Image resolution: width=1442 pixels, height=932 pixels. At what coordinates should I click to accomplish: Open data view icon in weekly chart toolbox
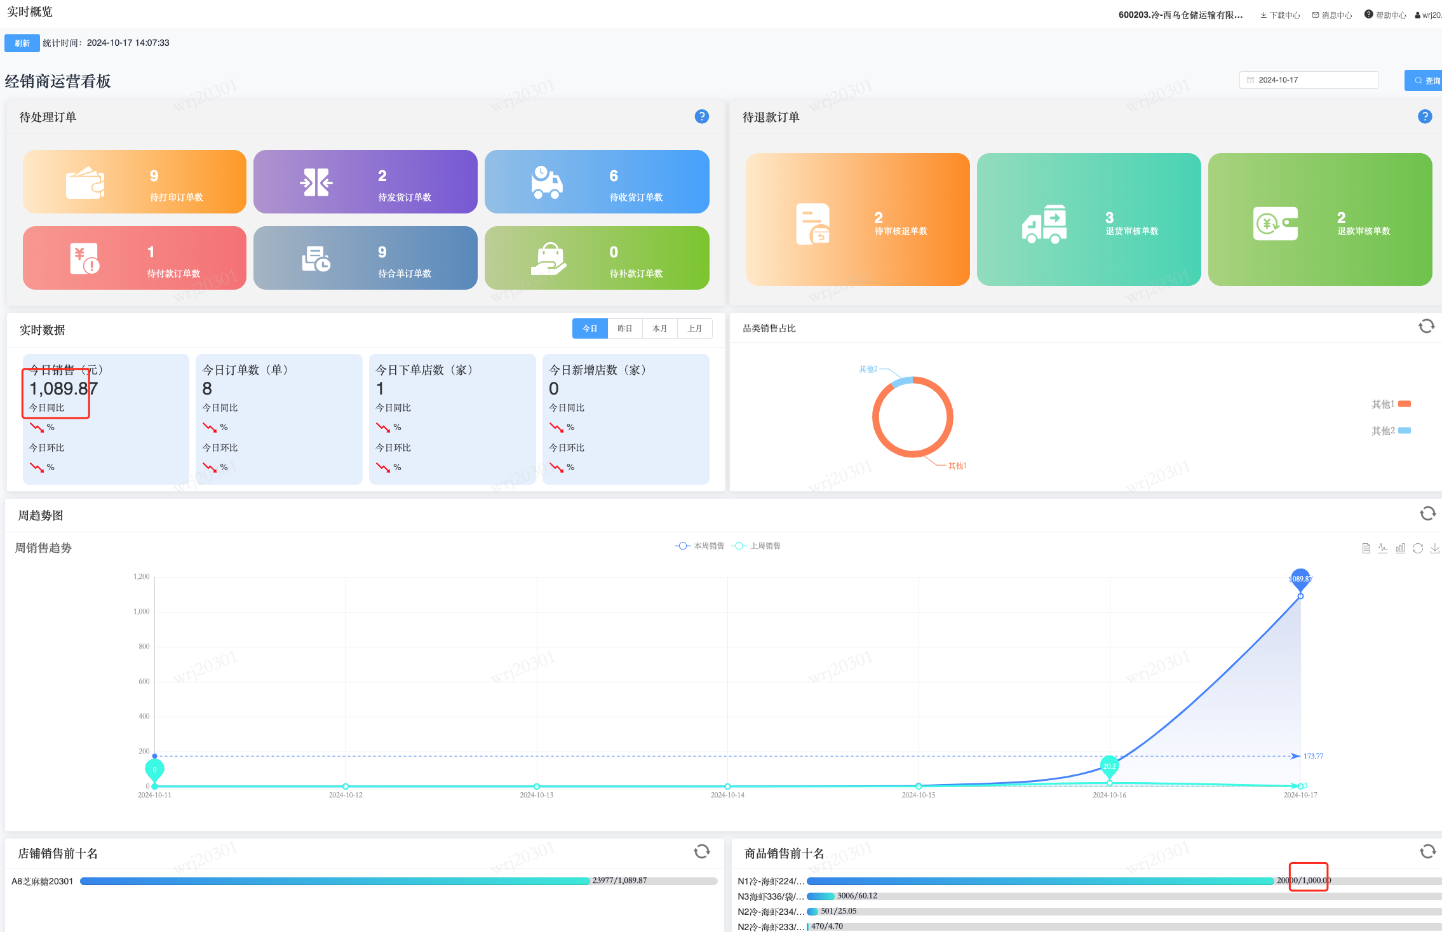point(1366,548)
